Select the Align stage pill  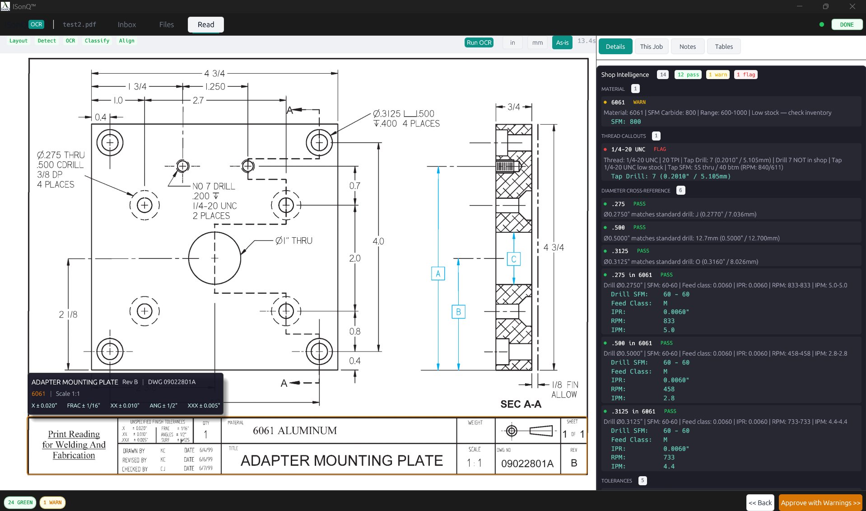tap(126, 41)
